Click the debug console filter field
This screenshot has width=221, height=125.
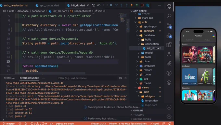point(87,78)
